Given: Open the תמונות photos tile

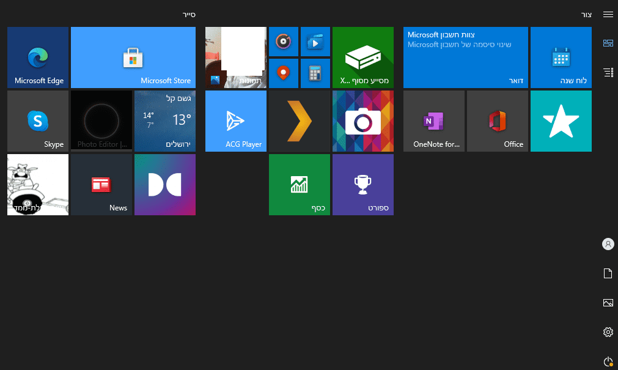Looking at the screenshot, I should click(x=236, y=57).
